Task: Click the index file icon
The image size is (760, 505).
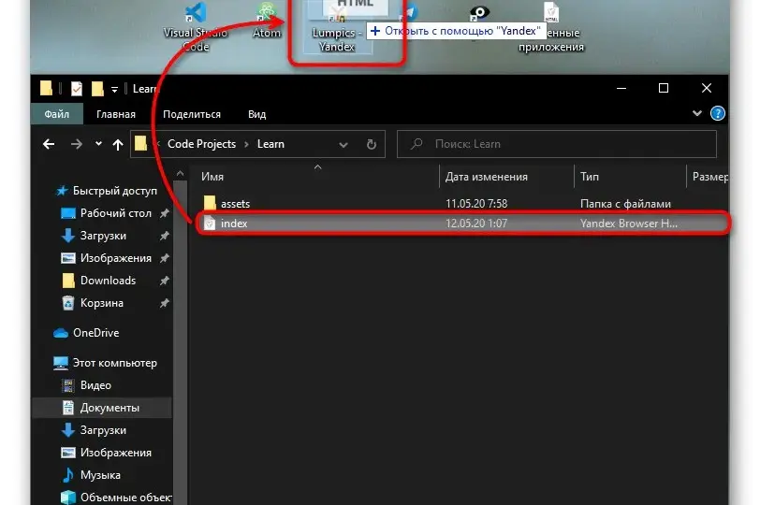Action: [210, 224]
